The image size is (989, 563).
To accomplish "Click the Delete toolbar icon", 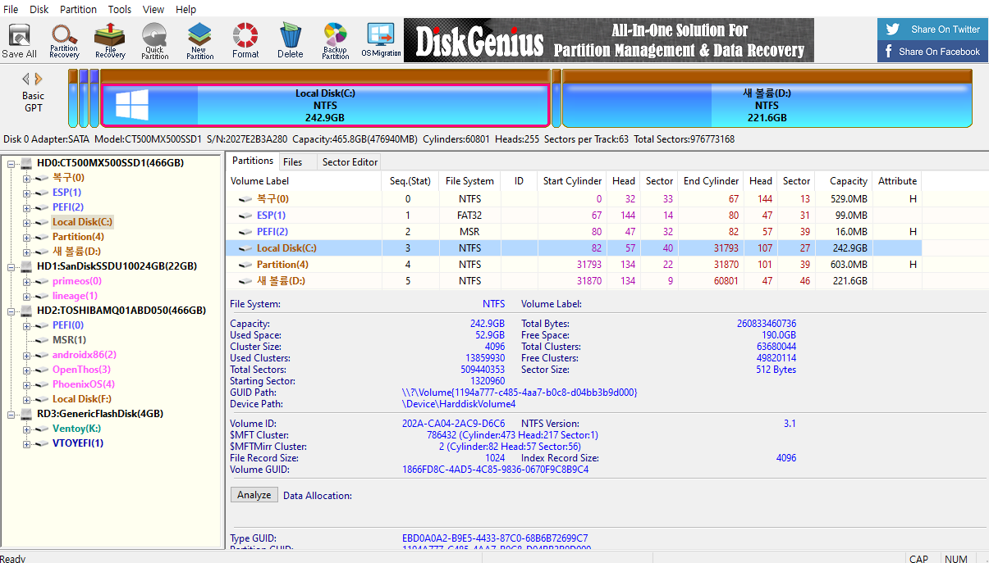I will point(290,41).
